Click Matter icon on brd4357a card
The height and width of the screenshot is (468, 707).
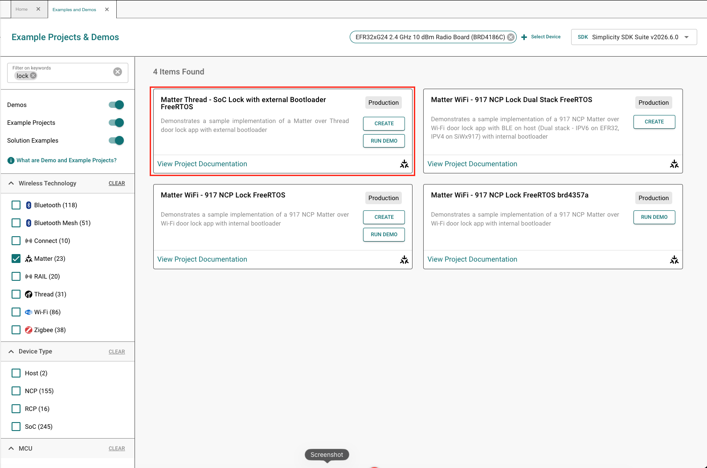tap(674, 259)
